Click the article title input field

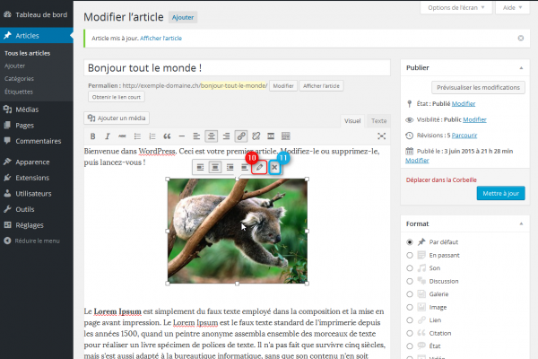coord(238,67)
